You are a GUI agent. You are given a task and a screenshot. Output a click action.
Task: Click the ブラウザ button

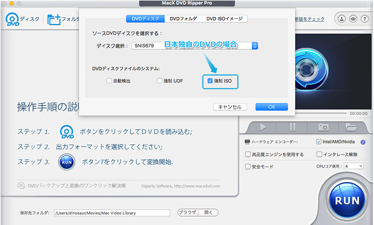[x=188, y=212]
